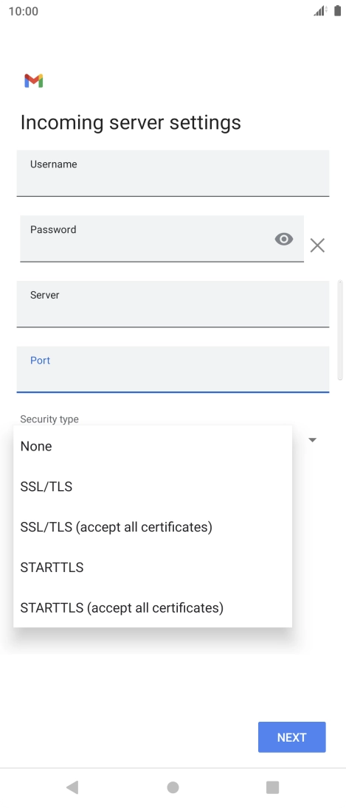Click the vertical scrollbar on the right
The width and height of the screenshot is (346, 808).
(x=340, y=330)
